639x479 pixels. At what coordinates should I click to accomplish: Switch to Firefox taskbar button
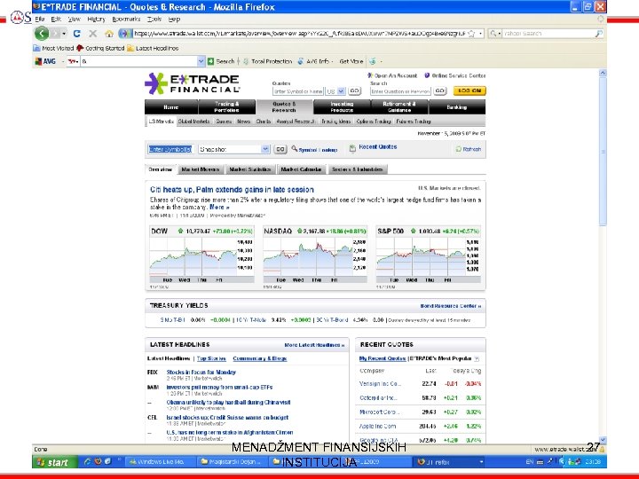450,462
